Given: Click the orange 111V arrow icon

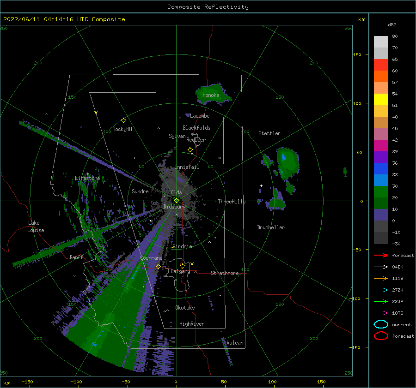Looking at the screenshot, I should coord(381,278).
